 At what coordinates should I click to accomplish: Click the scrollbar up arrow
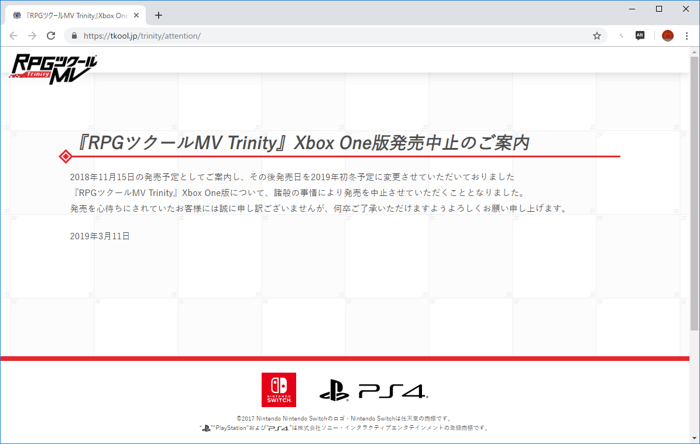coord(694,52)
